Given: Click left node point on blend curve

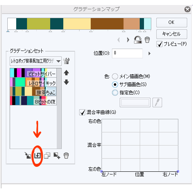Looking at the screenshot, I should 102,171.
